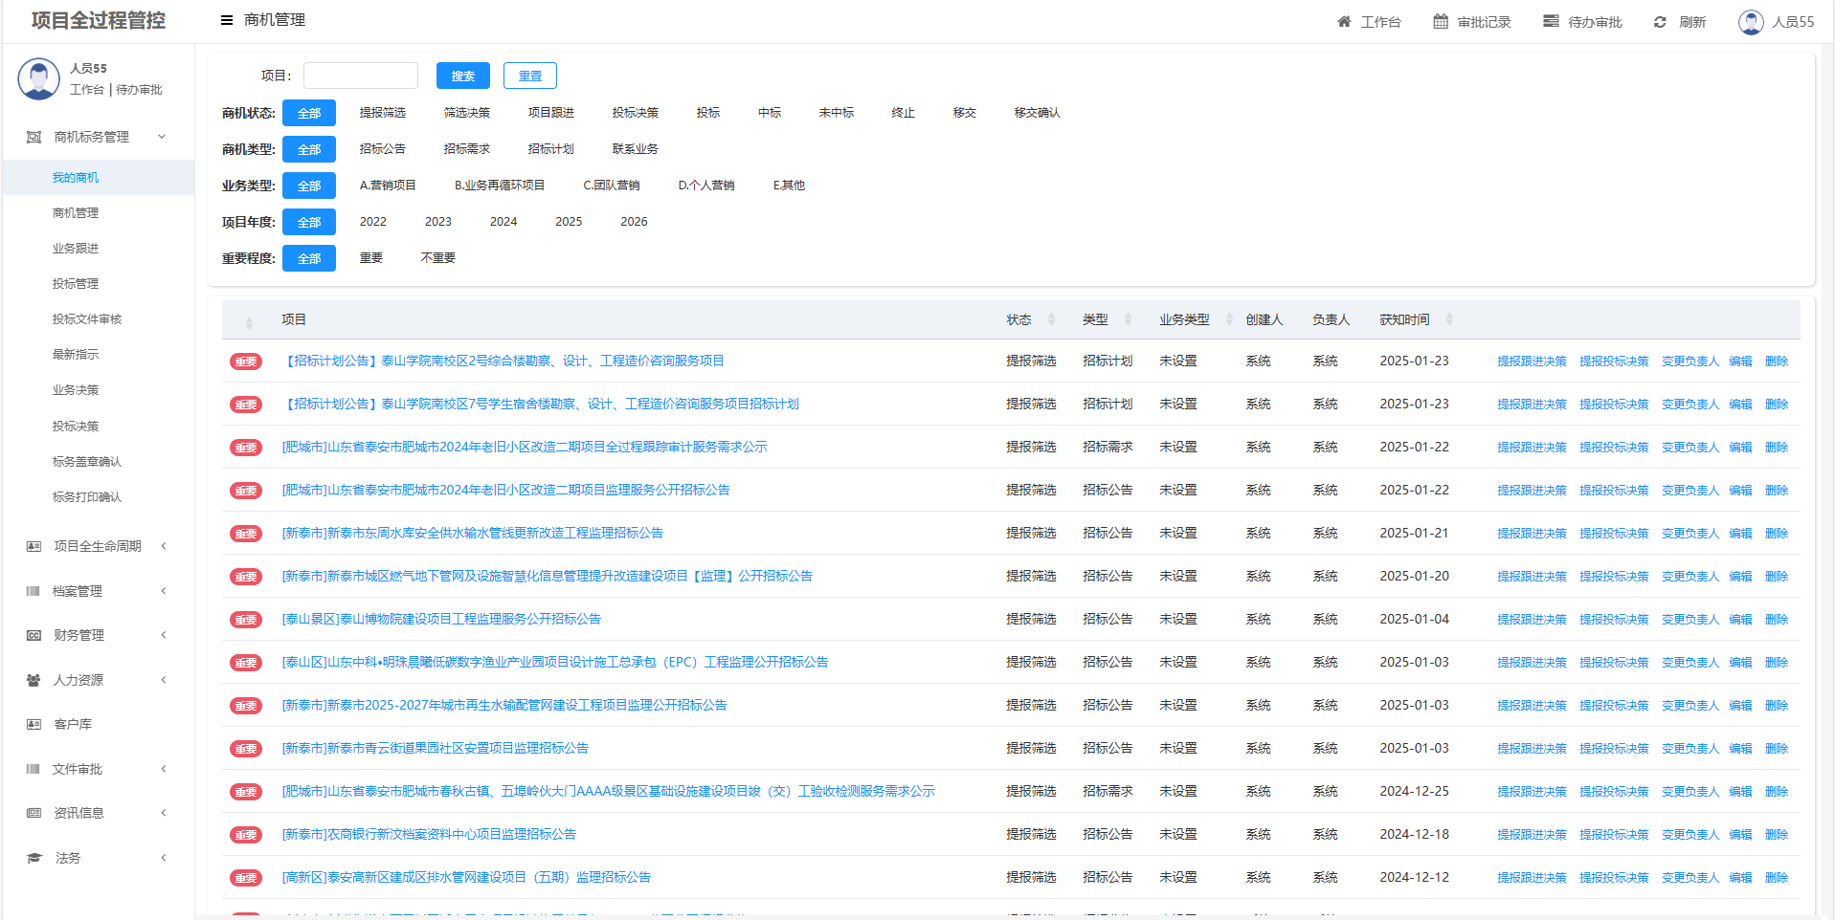The height and width of the screenshot is (920, 1835).
Task: Open the 待办审批 list icon
Action: tap(1551, 22)
